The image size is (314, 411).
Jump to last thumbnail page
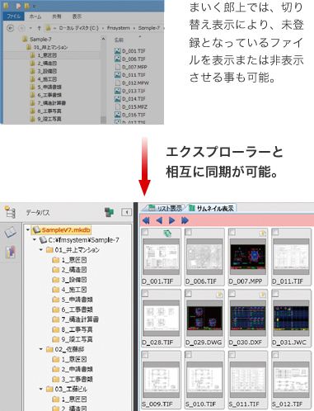click(185, 220)
